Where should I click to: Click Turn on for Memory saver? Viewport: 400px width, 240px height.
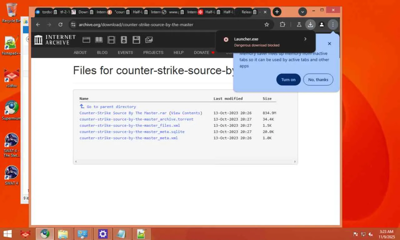288,80
